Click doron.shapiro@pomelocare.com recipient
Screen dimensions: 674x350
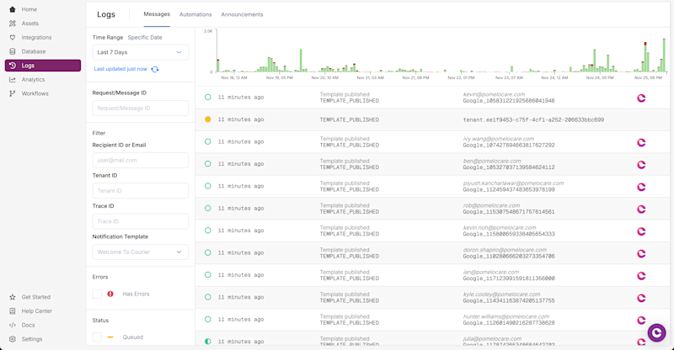(x=505, y=250)
